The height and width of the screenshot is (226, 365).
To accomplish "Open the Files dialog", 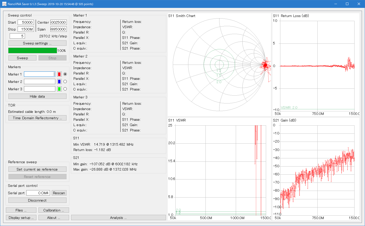I will 21,210.
